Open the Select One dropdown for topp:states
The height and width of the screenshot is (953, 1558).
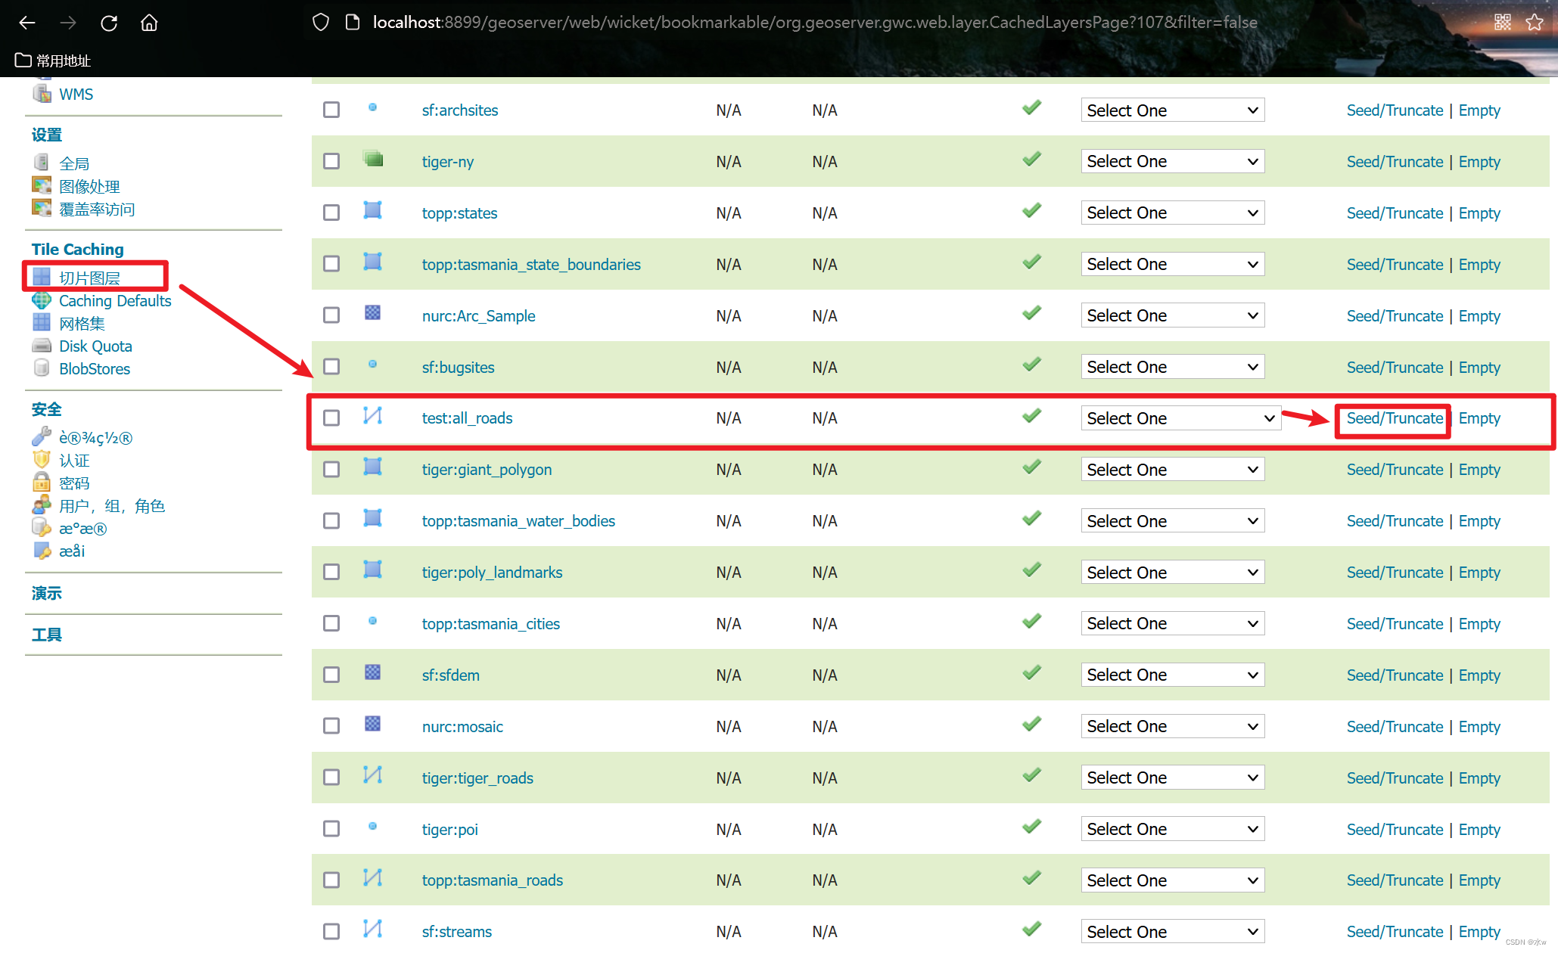click(1172, 213)
